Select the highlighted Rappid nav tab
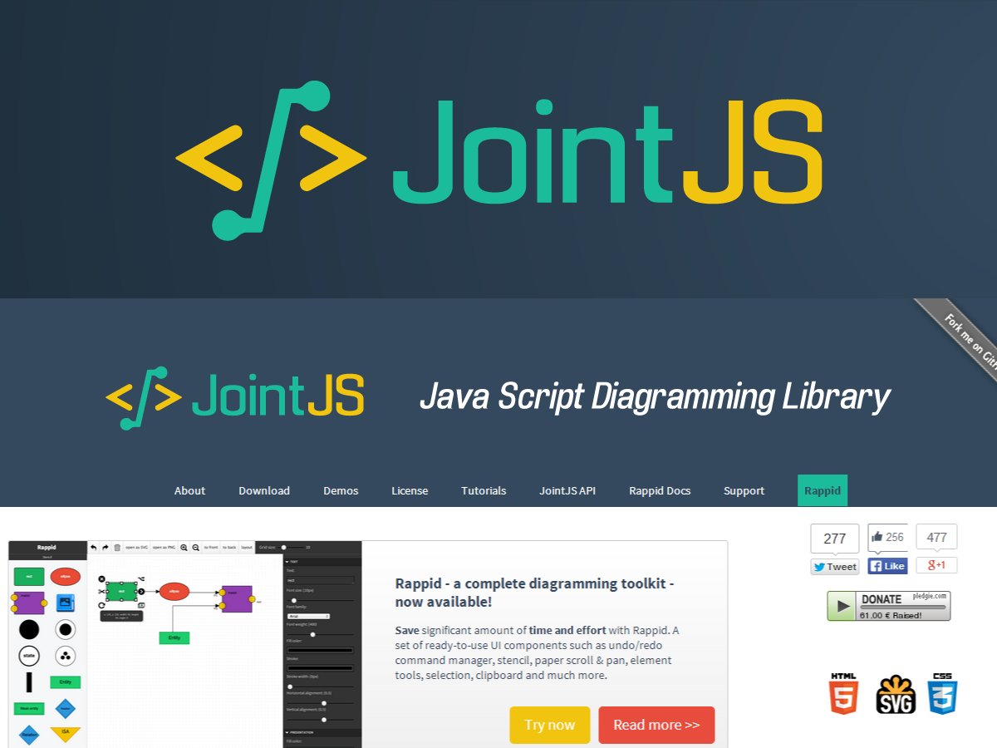 point(823,490)
